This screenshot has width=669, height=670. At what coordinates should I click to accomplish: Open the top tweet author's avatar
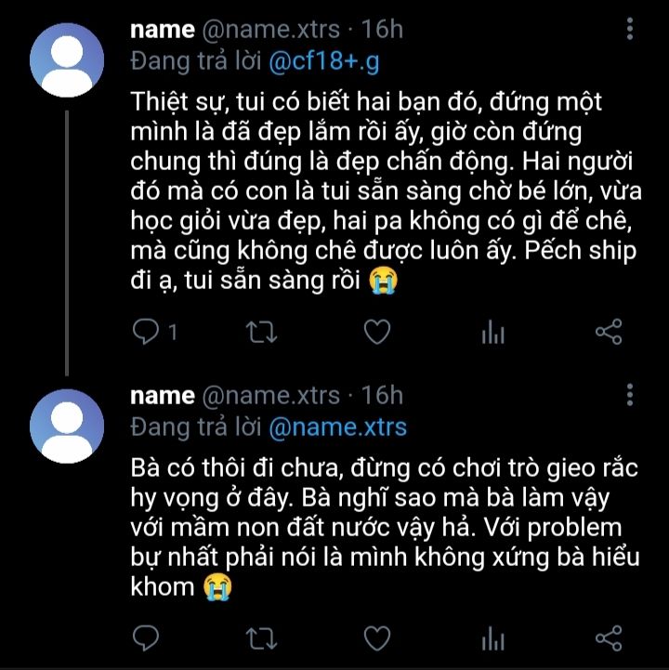pyautogui.click(x=67, y=61)
